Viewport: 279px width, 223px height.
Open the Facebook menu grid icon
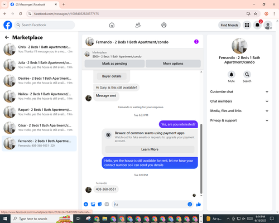[x=247, y=25]
